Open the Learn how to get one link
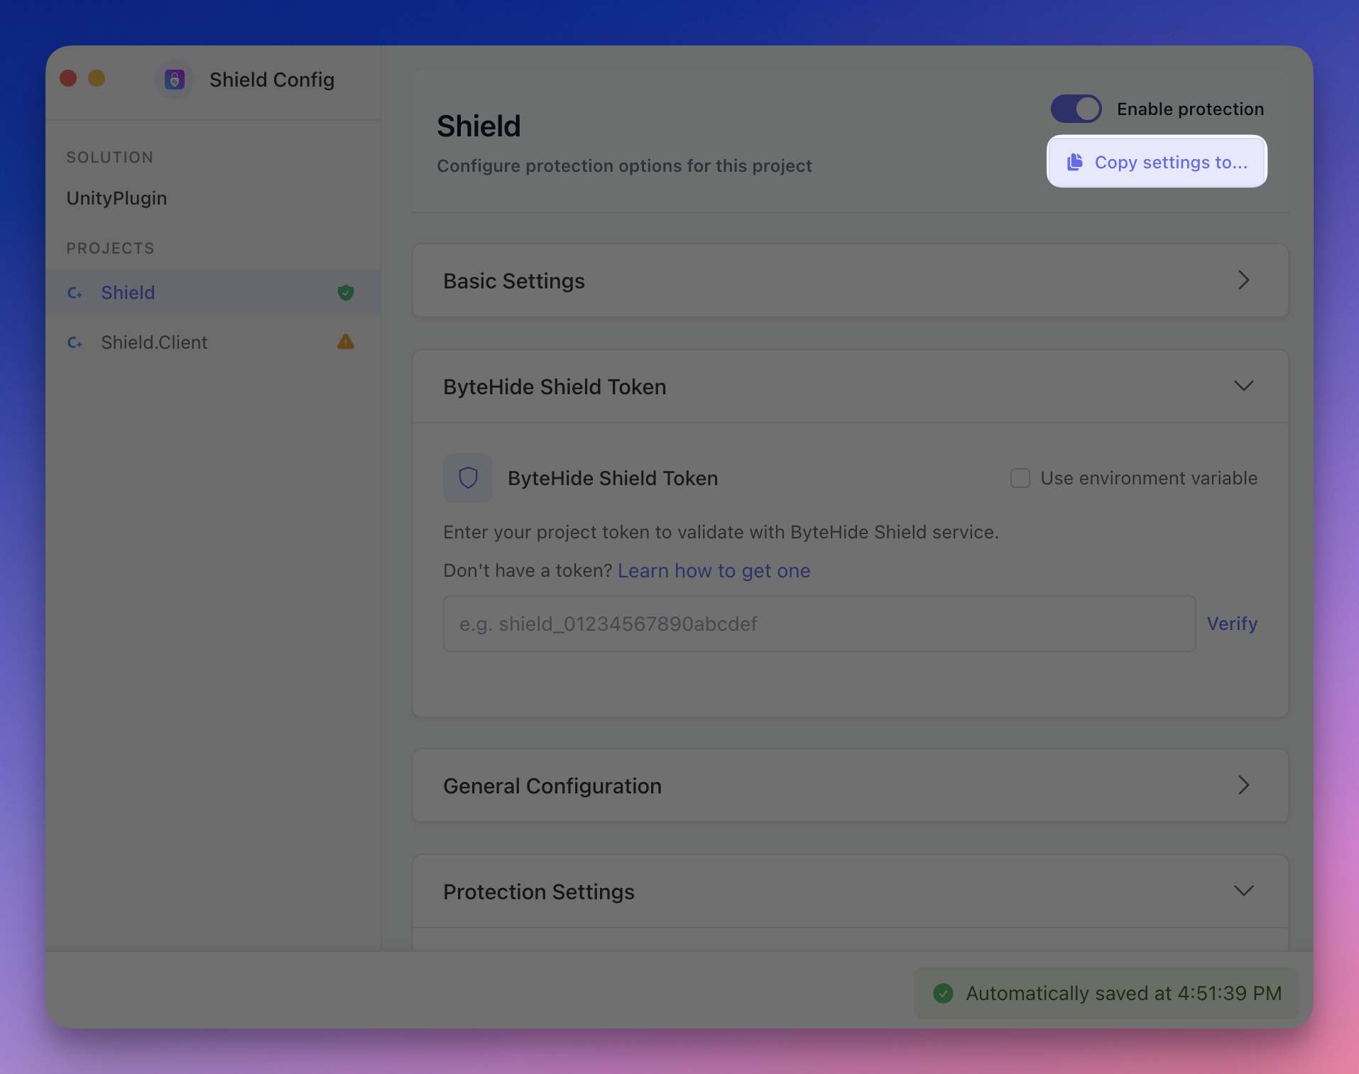The image size is (1359, 1074). point(714,570)
